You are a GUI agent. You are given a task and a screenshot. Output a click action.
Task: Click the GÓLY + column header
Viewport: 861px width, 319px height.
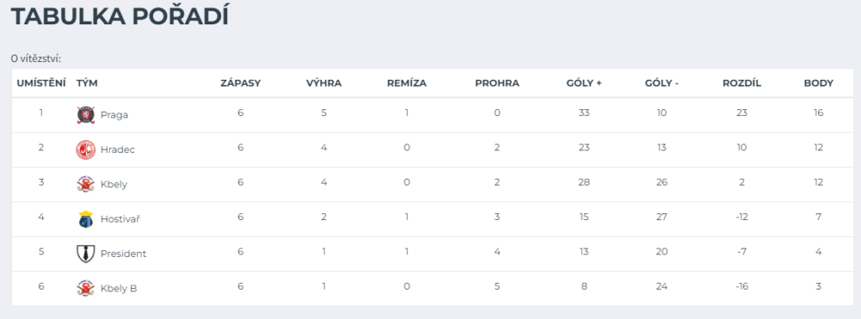[584, 83]
